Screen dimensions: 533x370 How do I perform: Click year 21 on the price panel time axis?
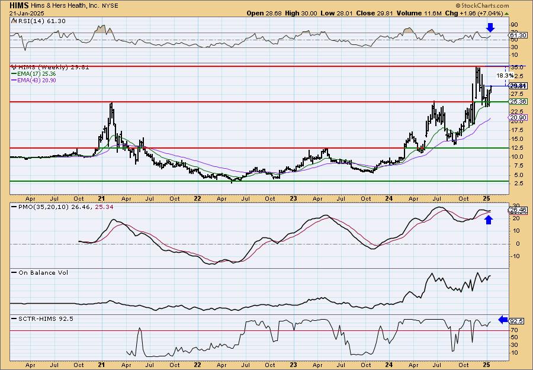tap(101, 199)
